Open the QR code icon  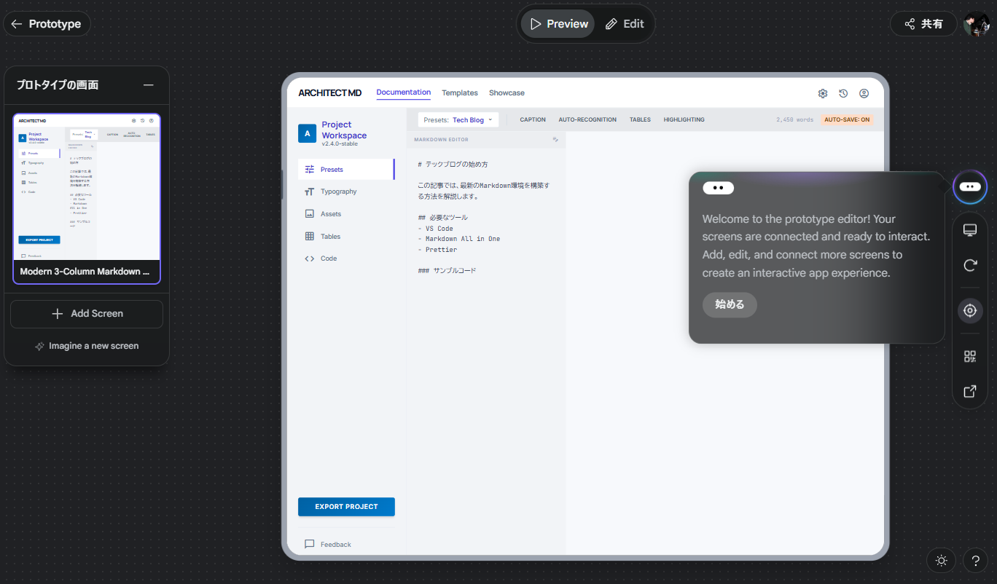point(969,356)
